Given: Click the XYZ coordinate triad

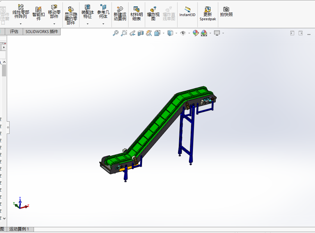Looking at the screenshot, I should pos(21,203).
